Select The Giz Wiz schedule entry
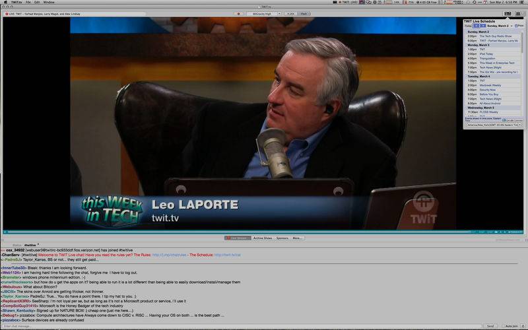The image size is (528, 330). click(x=499, y=72)
